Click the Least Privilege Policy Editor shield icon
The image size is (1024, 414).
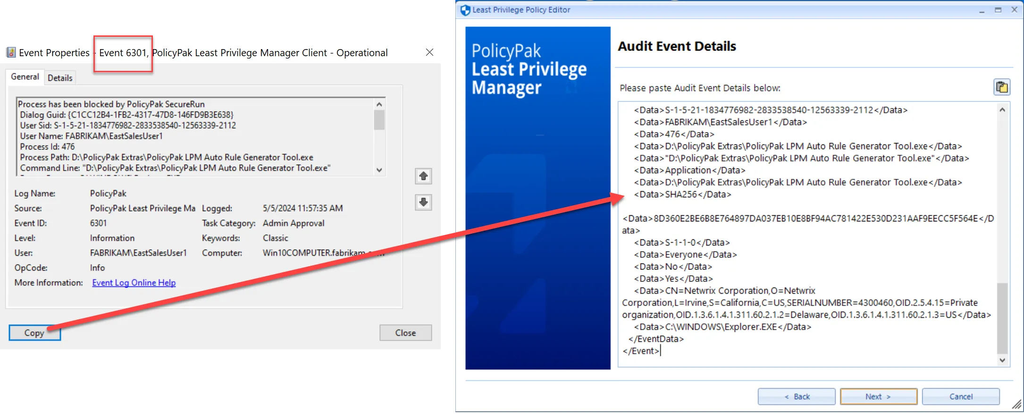(x=465, y=10)
